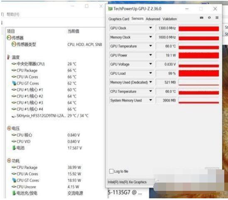Switch to the Graphics Card tab
Viewport: 228px width, 200px height.
pyautogui.click(x=119, y=19)
